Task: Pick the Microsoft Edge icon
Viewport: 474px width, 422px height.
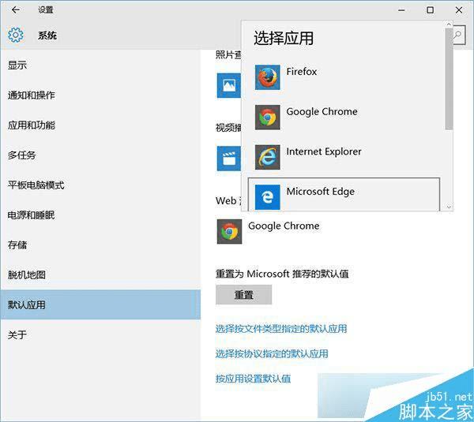Action: point(267,197)
